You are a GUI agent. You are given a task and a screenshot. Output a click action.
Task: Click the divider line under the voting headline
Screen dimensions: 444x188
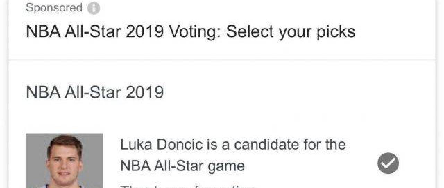point(222,60)
